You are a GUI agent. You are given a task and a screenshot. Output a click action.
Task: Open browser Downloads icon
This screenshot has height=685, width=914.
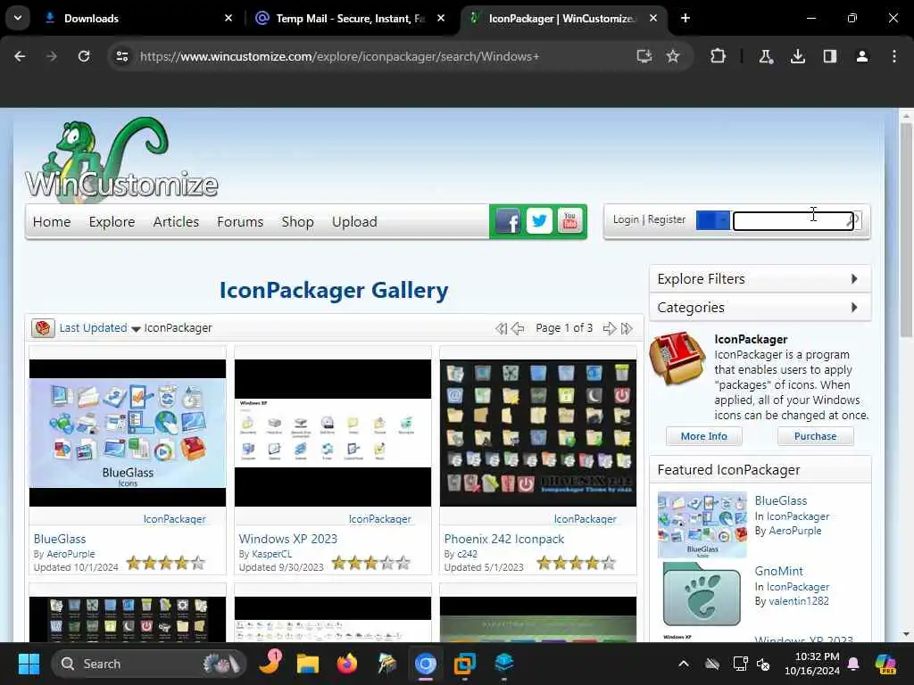coord(797,56)
